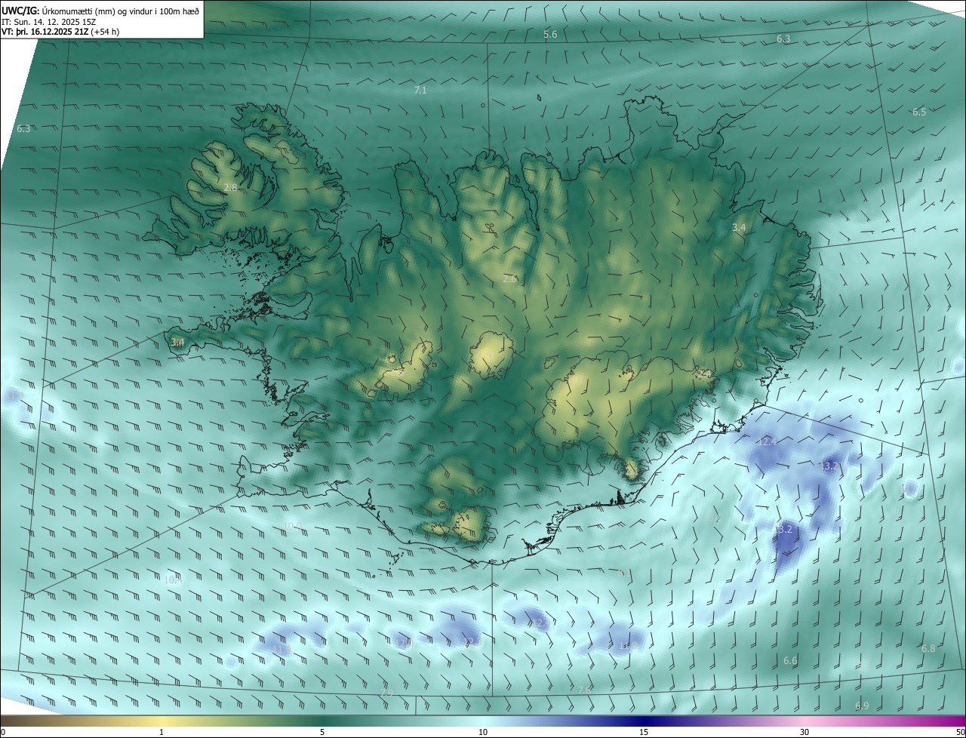
Task: Click the 0 tick label on the colour scale
Action: (x=3, y=733)
